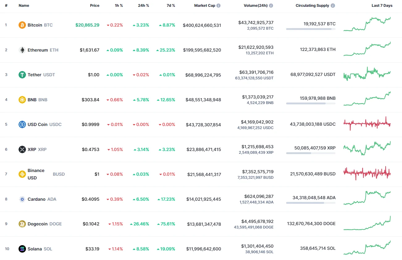The height and width of the screenshot is (260, 402).
Task: Click the Volume(24h) info icon
Action: point(271,5)
